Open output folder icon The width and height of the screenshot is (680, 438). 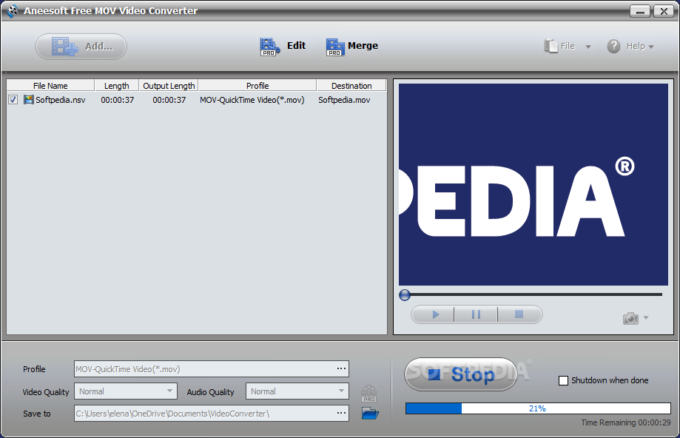click(370, 414)
